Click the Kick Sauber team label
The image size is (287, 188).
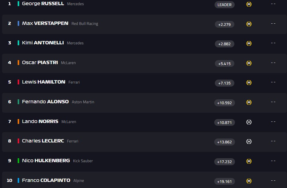pyautogui.click(x=83, y=161)
